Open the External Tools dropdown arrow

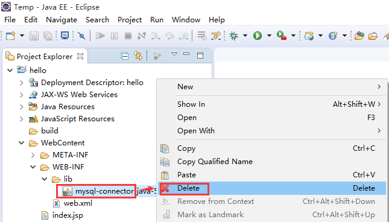[293, 36]
